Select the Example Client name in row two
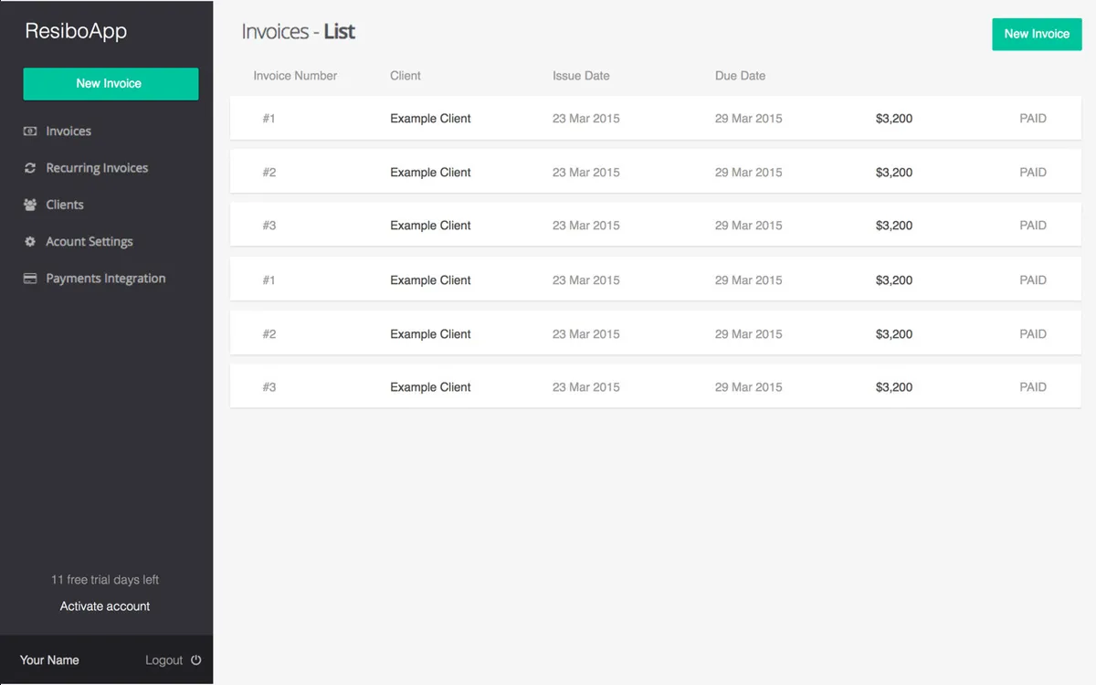 pos(429,172)
